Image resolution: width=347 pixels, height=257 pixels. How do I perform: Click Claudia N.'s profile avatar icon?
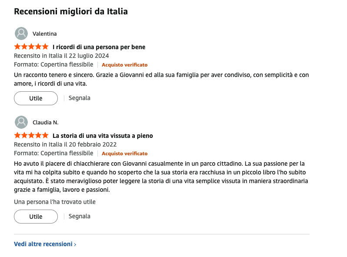(21, 122)
